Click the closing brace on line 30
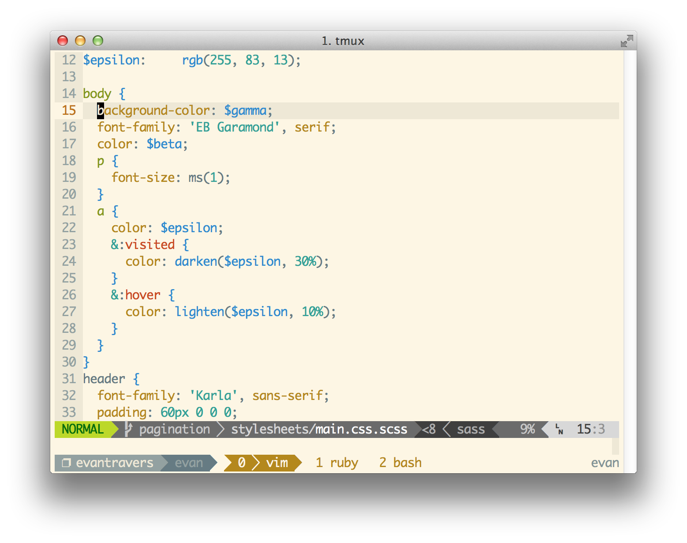The image size is (687, 543). 86,362
